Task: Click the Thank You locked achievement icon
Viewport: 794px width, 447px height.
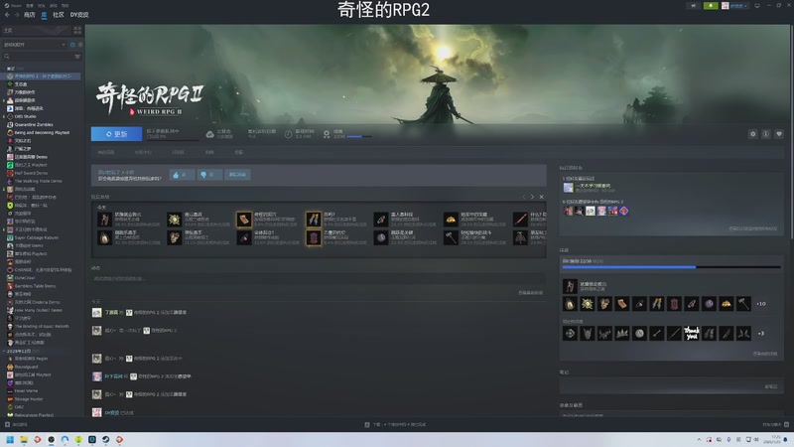Action: (x=691, y=334)
